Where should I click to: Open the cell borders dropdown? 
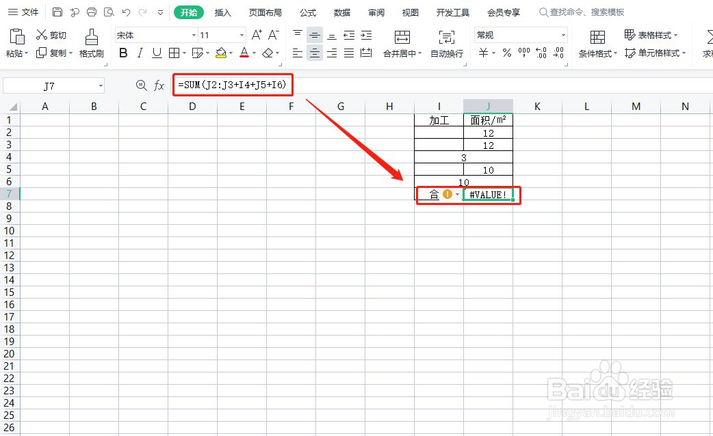pyautogui.click(x=176, y=53)
